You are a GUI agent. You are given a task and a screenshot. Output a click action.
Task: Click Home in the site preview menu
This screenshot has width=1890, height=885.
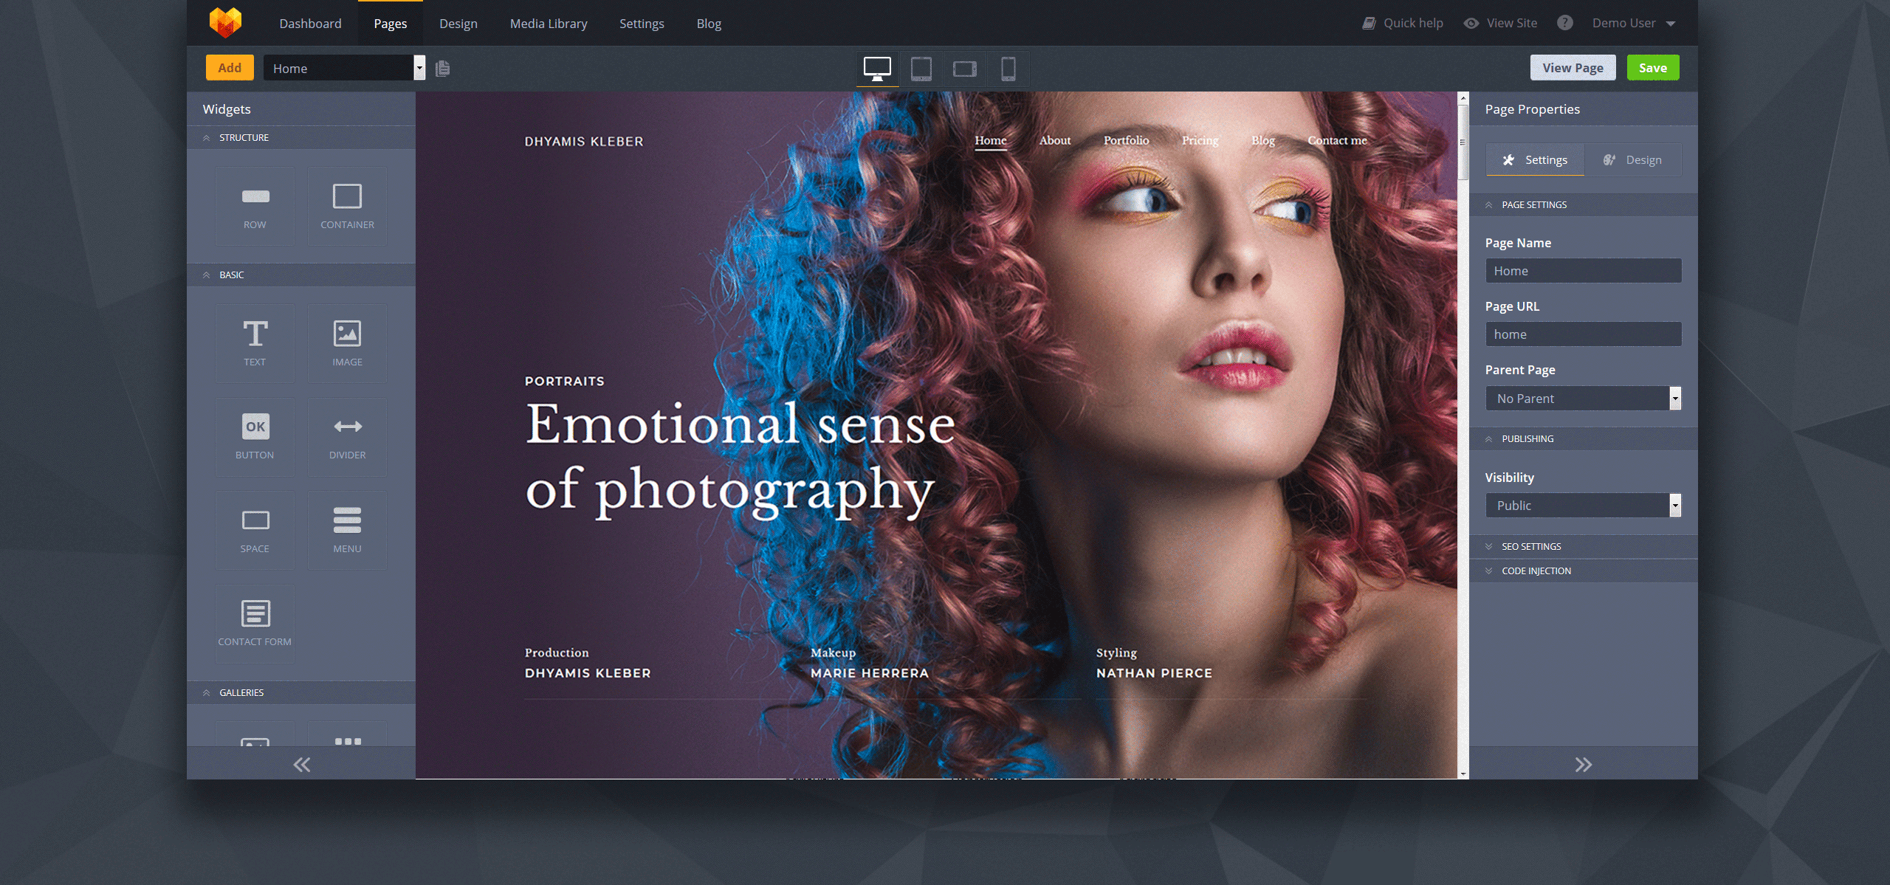tap(990, 140)
